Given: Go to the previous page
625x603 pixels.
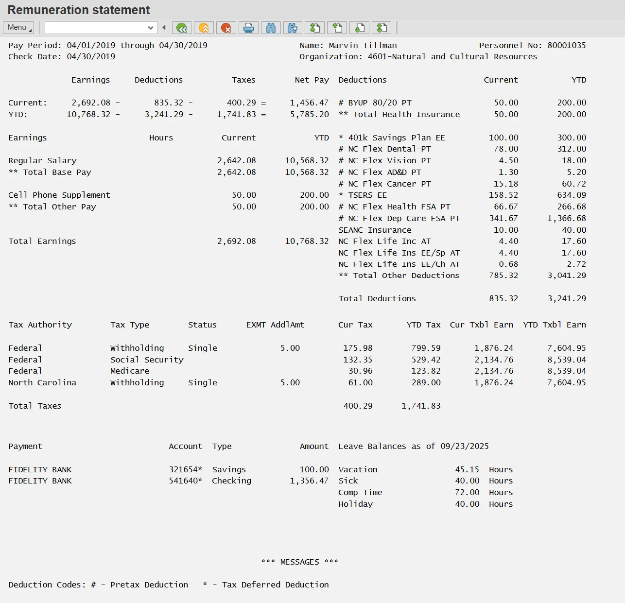Looking at the screenshot, I should [x=337, y=28].
